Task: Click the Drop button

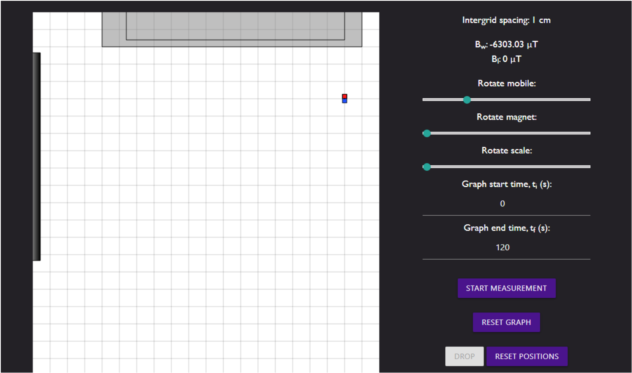Action: [464, 356]
